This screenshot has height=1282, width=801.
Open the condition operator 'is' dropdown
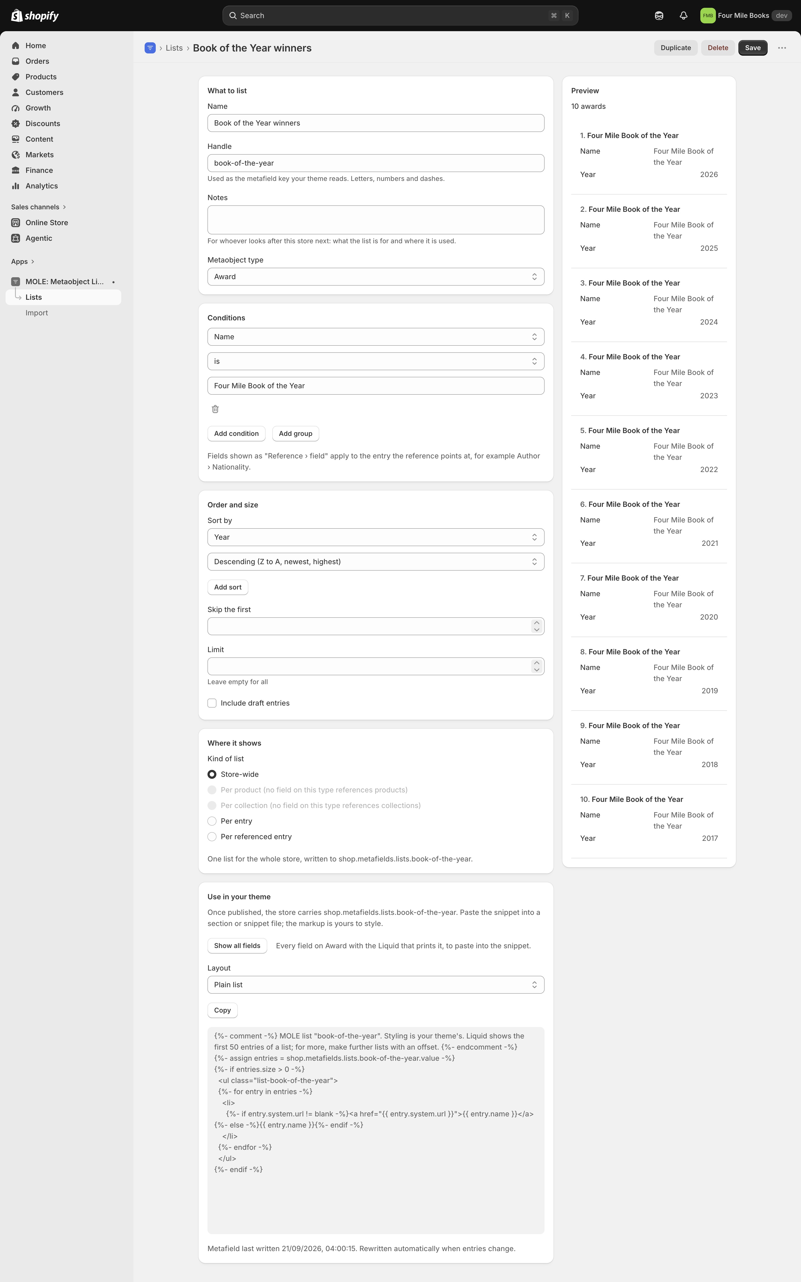point(375,361)
